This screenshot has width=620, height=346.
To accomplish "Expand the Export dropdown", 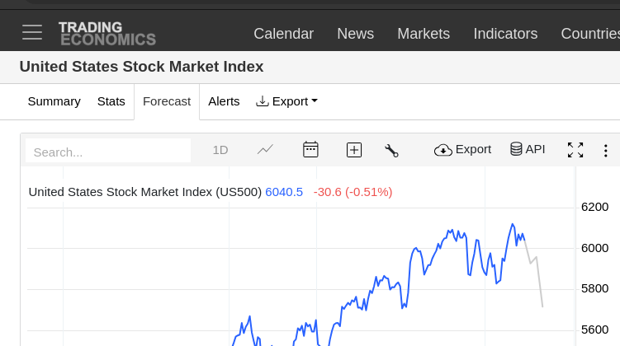I will point(286,101).
